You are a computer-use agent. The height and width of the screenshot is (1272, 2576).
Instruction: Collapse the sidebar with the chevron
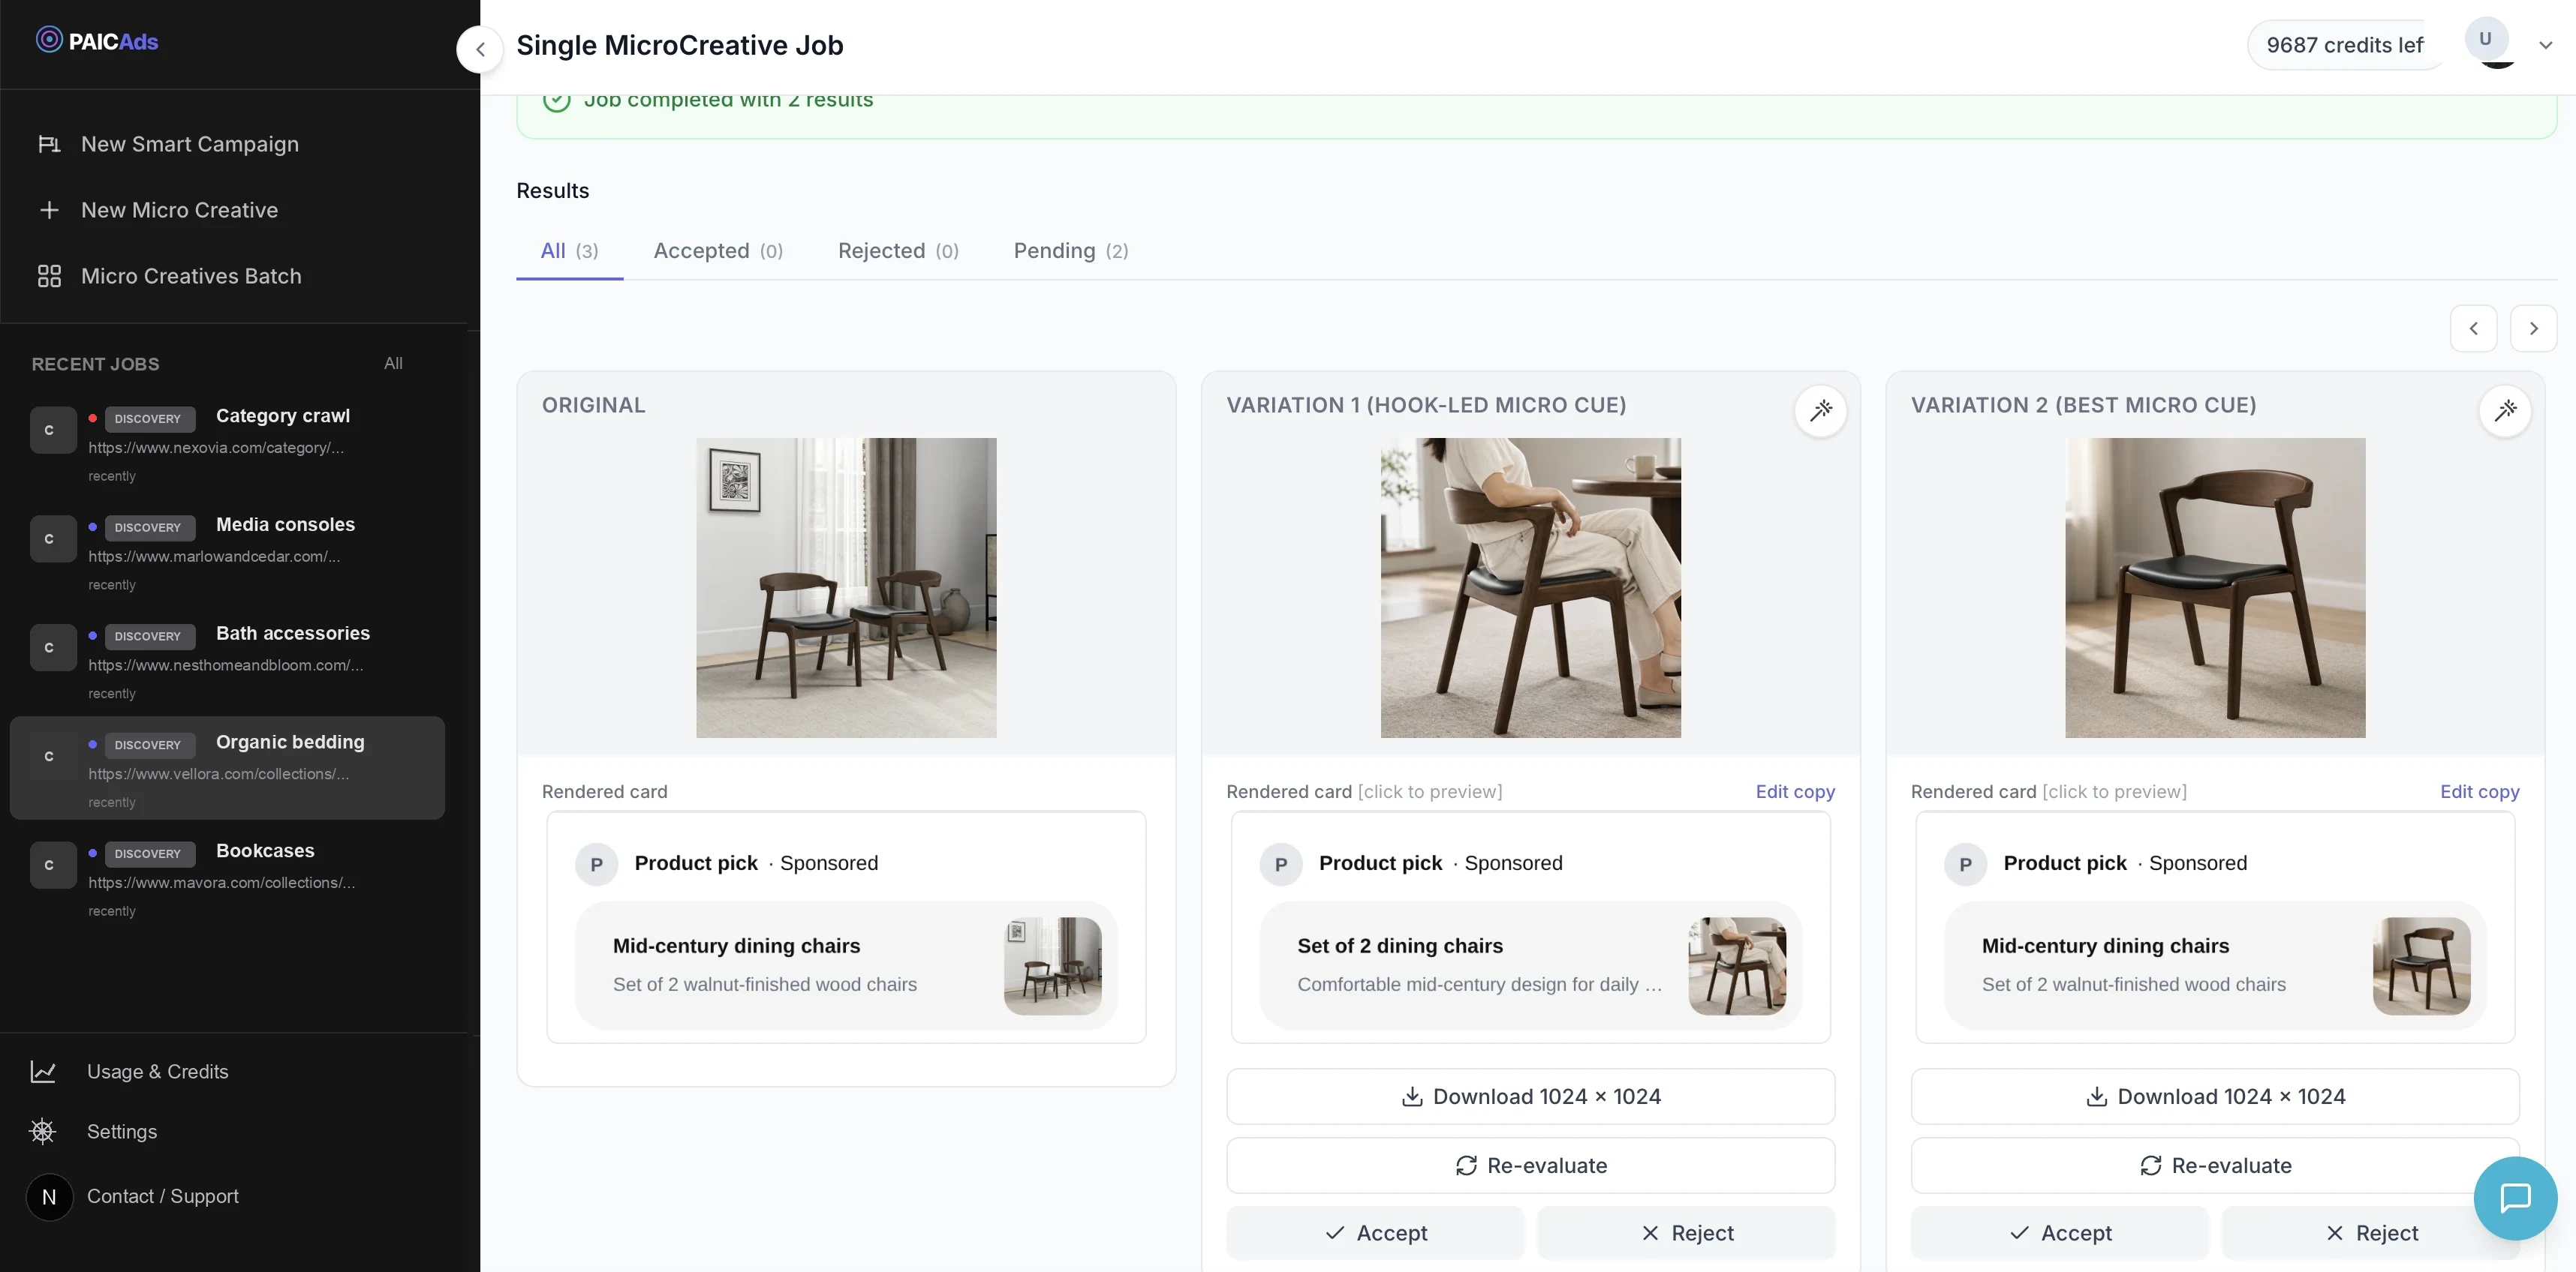(480, 49)
